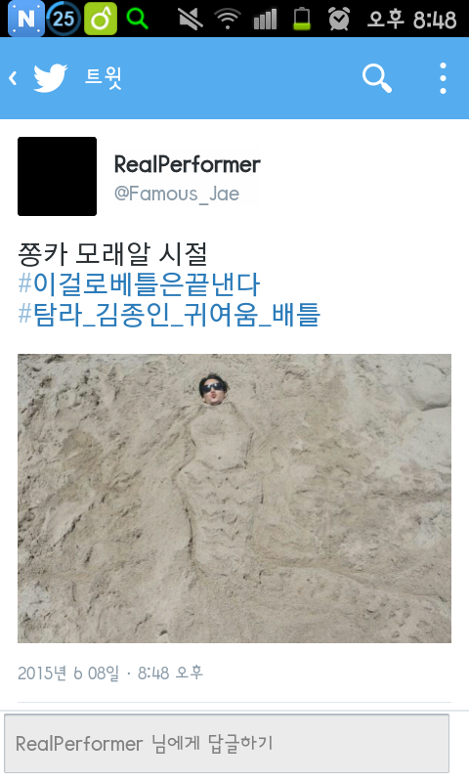Tap the circular 25 status icon
The height and width of the screenshot is (782, 469).
point(64,19)
